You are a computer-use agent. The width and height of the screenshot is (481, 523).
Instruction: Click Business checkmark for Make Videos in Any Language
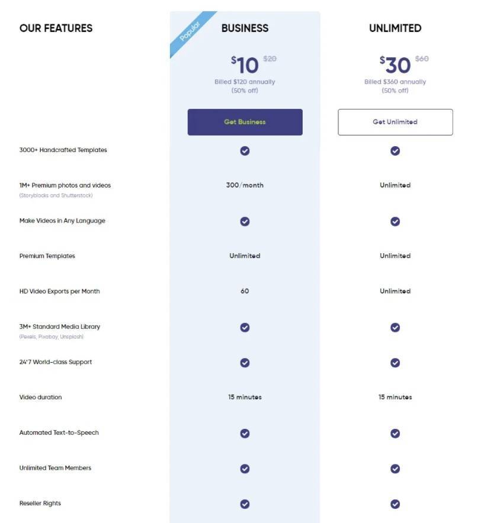coord(245,221)
